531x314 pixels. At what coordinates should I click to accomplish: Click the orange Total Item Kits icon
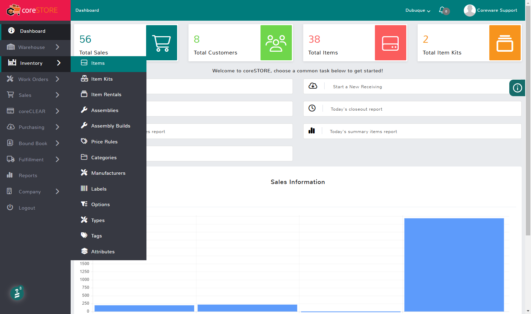point(505,43)
